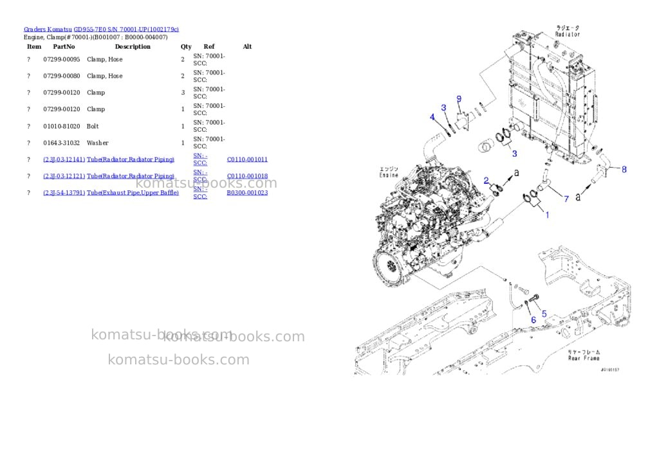659x466 pixels.
Task: Click callout number 7 by the tube
Action: [x=566, y=199]
